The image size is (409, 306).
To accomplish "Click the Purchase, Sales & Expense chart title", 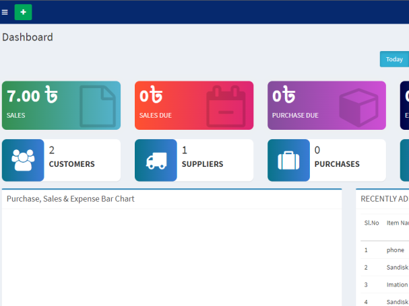I will [x=71, y=199].
